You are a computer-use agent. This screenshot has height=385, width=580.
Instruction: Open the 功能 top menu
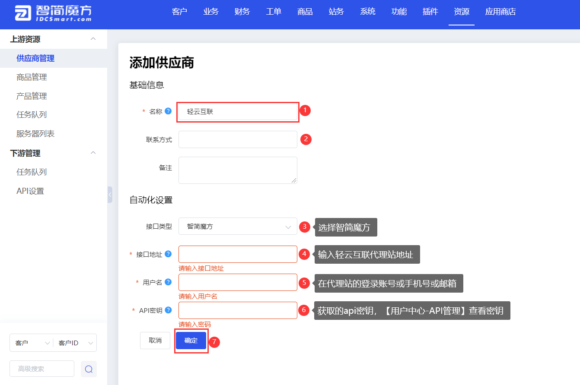pos(399,12)
